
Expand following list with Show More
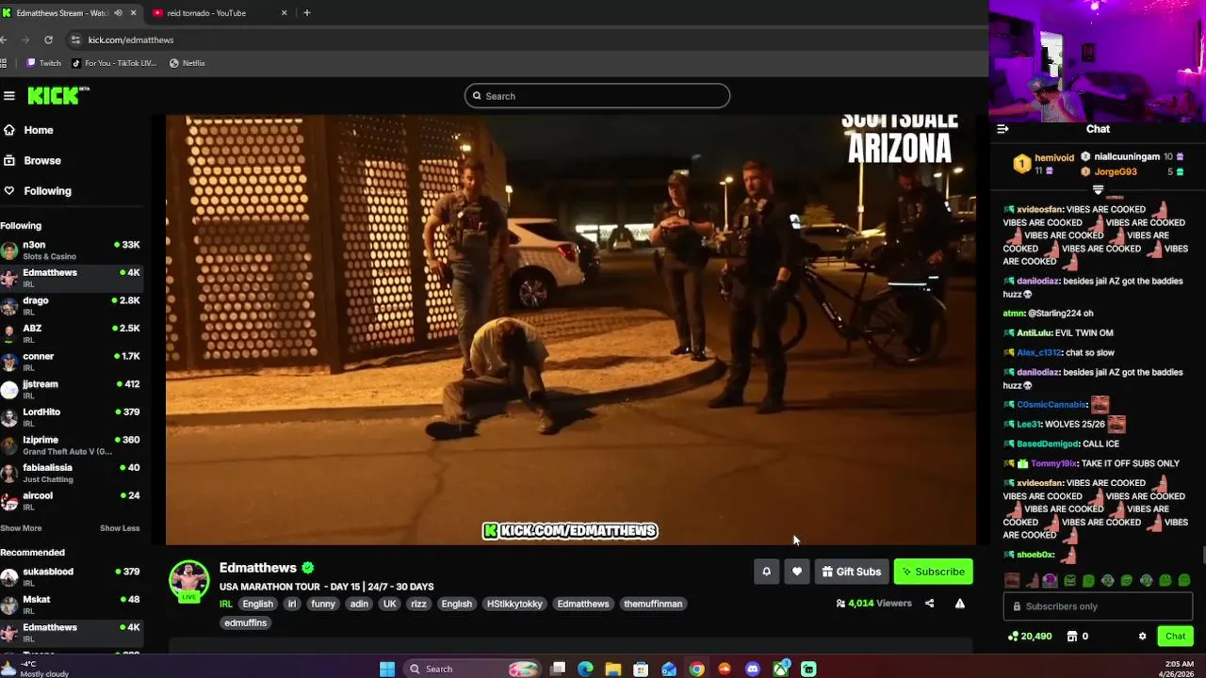[x=21, y=528]
